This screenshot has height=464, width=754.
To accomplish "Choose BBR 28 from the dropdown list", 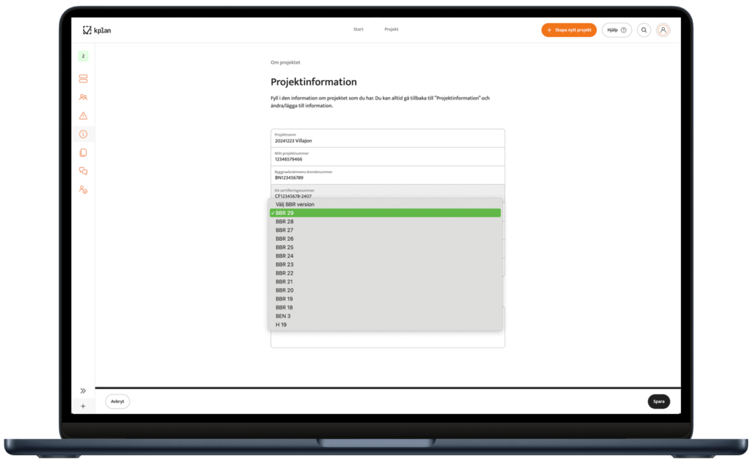I will click(x=284, y=222).
